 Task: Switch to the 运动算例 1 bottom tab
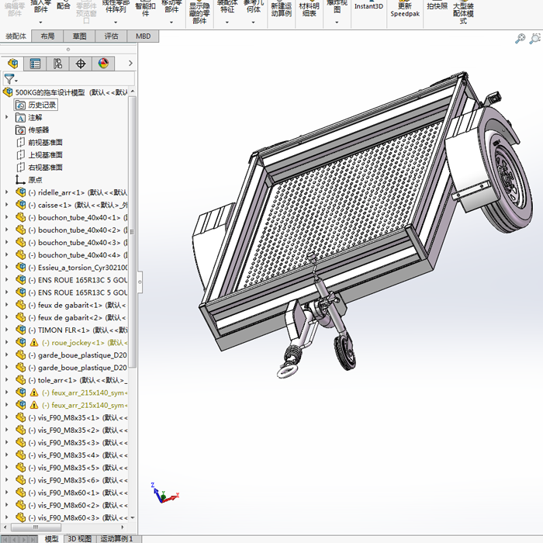point(116,539)
